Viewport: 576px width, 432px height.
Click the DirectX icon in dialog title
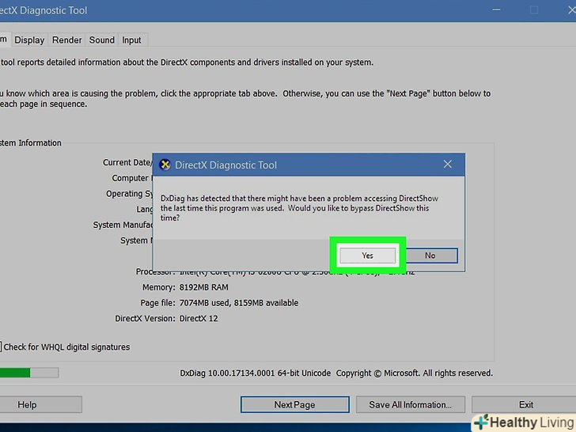click(165, 165)
